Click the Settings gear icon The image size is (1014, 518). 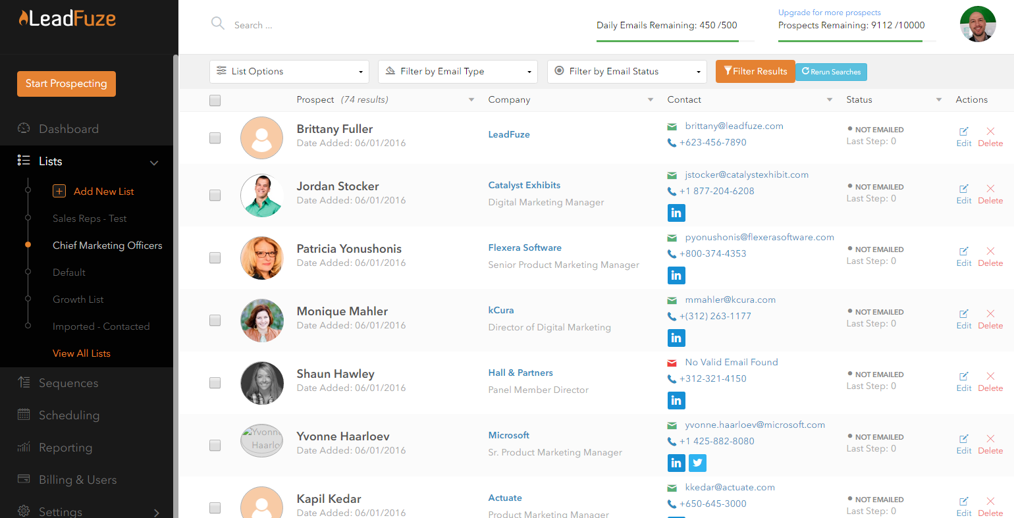(x=24, y=511)
